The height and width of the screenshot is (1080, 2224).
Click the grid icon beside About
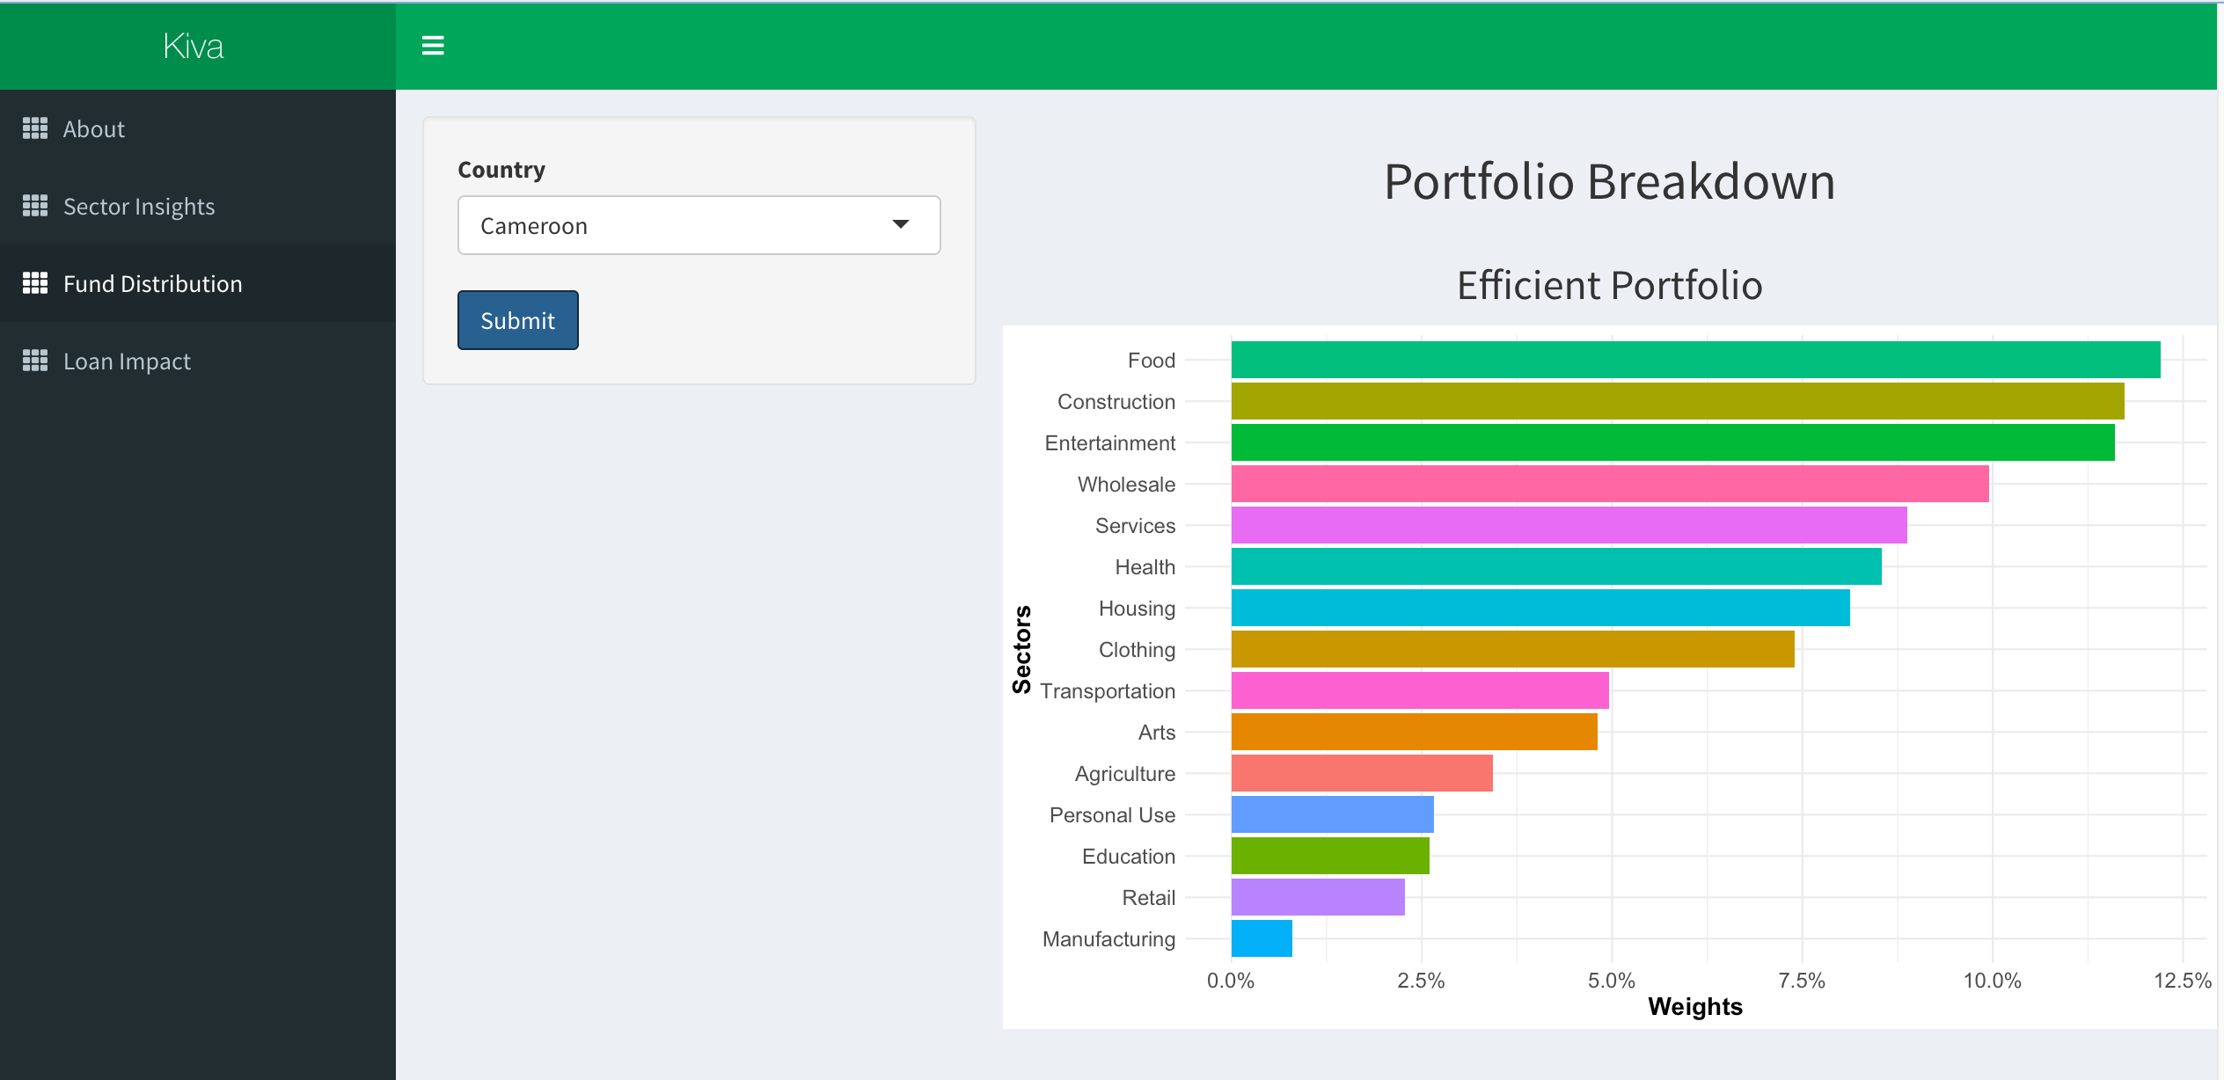pyautogui.click(x=35, y=128)
